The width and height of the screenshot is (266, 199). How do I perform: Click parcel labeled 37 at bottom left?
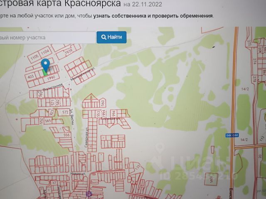tap(53, 182)
